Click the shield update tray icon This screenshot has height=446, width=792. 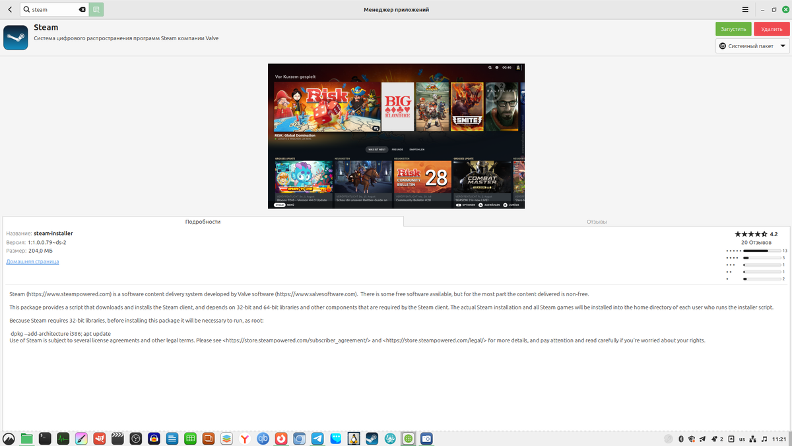click(692, 439)
